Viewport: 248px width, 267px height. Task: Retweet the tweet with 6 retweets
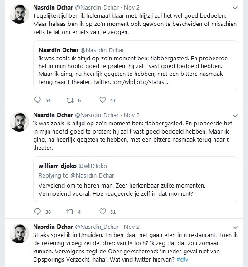point(70,100)
